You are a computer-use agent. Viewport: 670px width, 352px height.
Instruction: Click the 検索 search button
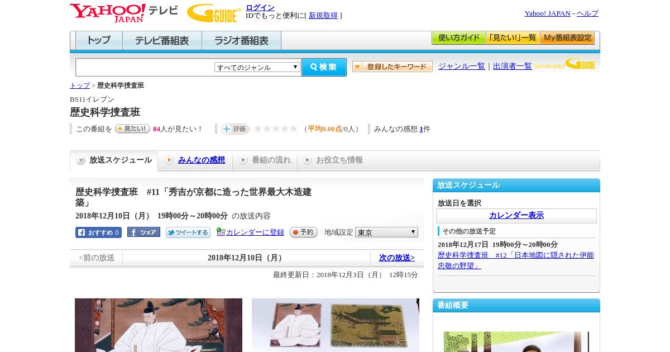(324, 67)
